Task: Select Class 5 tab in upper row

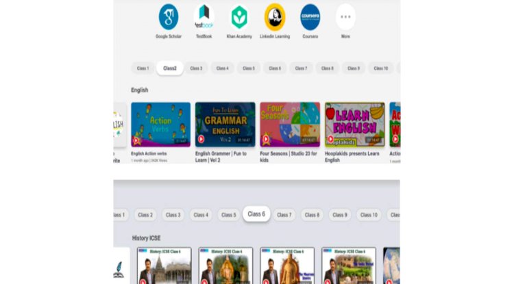Action: point(248,68)
